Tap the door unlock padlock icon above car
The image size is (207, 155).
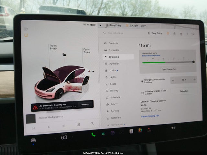pos(64,55)
